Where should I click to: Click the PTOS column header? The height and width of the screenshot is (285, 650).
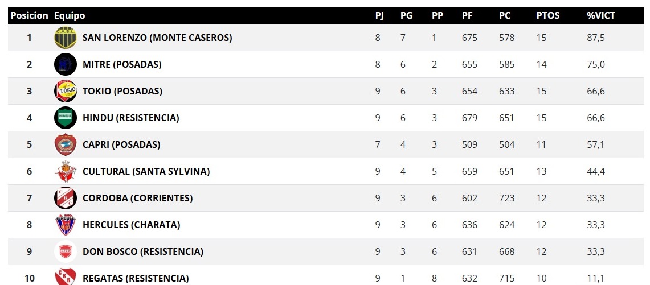pyautogui.click(x=548, y=16)
